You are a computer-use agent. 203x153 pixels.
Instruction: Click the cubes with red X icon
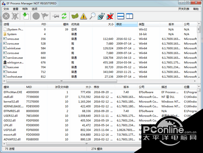(110, 16)
